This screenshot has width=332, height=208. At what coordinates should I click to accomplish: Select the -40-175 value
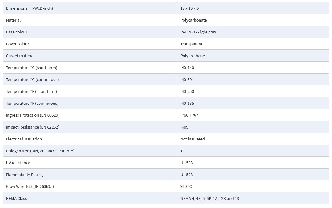187,103
